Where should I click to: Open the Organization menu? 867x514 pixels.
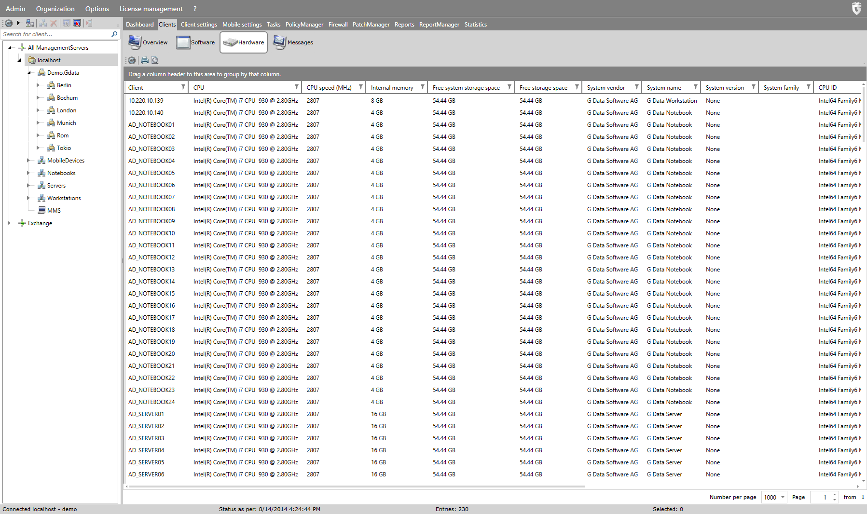point(55,9)
